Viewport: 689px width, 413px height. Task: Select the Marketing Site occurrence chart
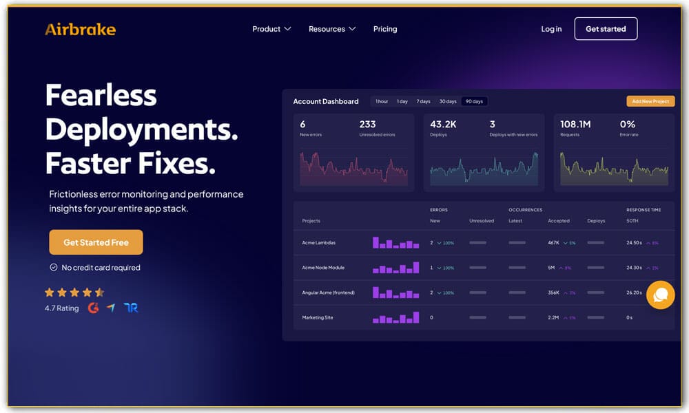tap(395, 317)
